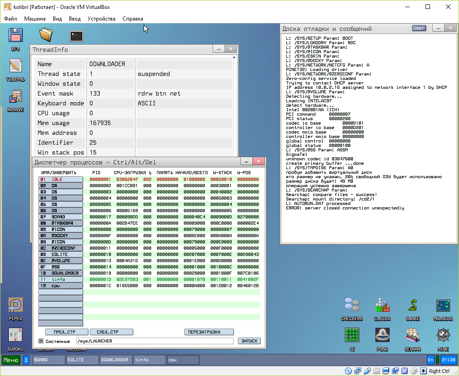This screenshot has width=459, height=376.
Task: Start the SNAKE game icon
Action: 412,306
